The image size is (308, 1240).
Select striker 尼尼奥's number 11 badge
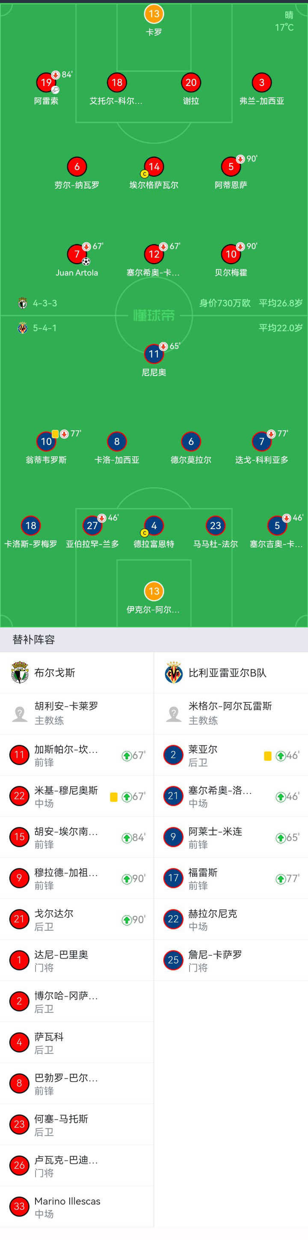point(154,354)
